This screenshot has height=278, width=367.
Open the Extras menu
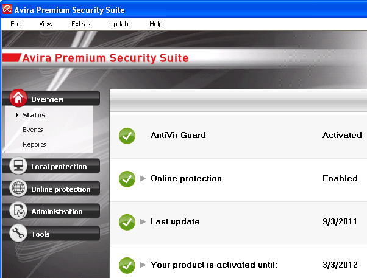click(x=80, y=24)
